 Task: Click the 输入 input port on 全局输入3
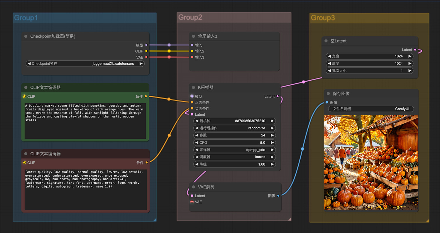pyautogui.click(x=192, y=45)
